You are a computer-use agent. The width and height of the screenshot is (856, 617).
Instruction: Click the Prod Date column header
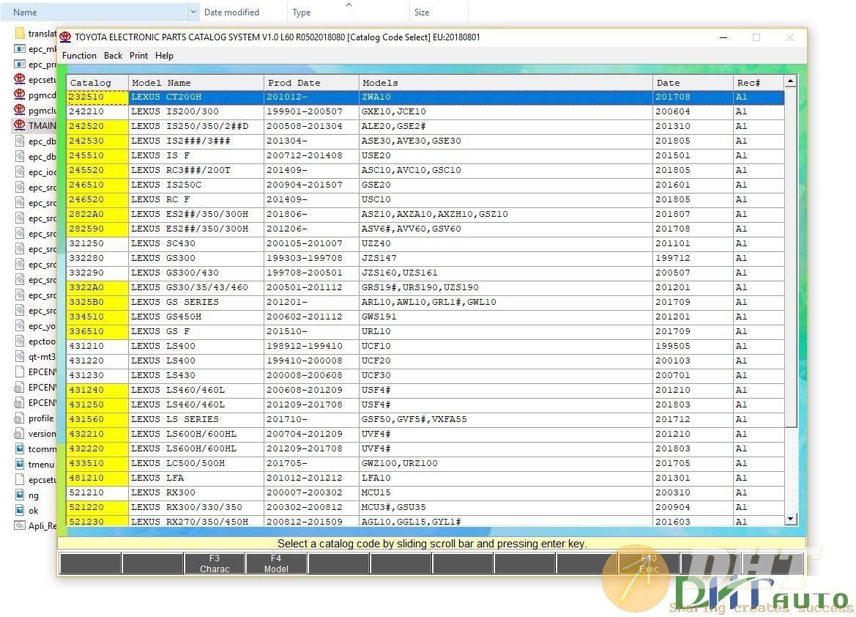[x=312, y=83]
